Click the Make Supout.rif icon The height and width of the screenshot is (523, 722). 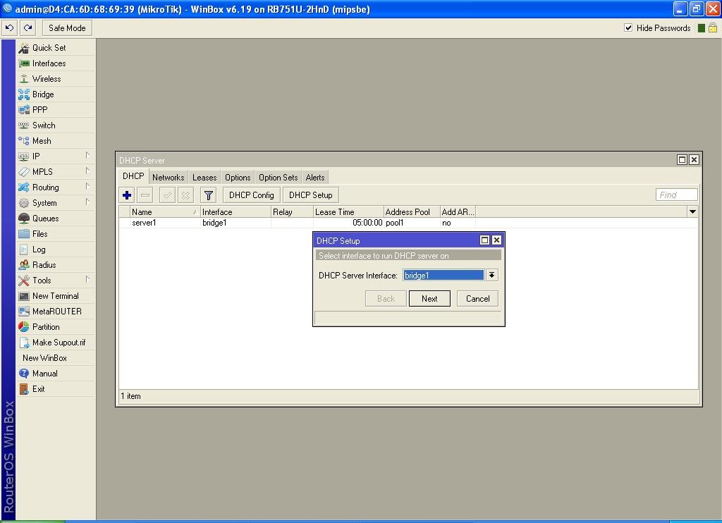pyautogui.click(x=24, y=343)
